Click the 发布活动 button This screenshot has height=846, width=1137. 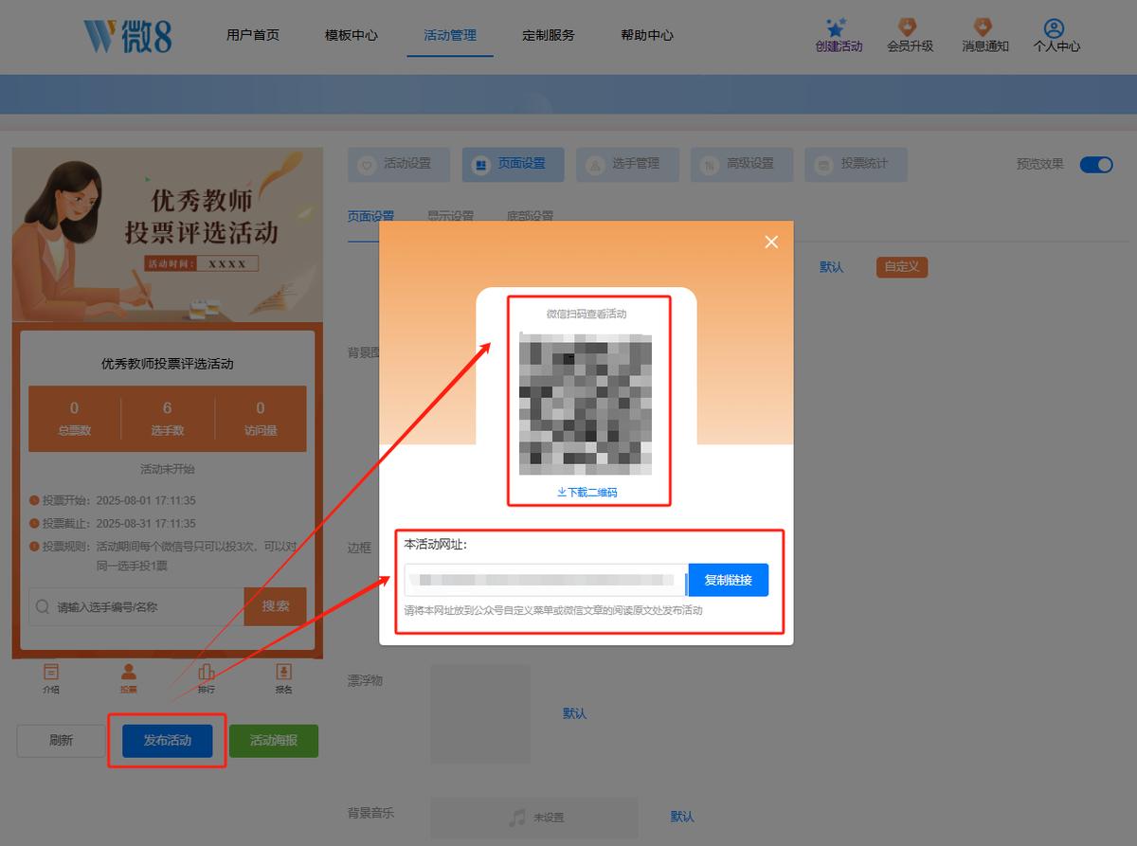[x=167, y=741]
